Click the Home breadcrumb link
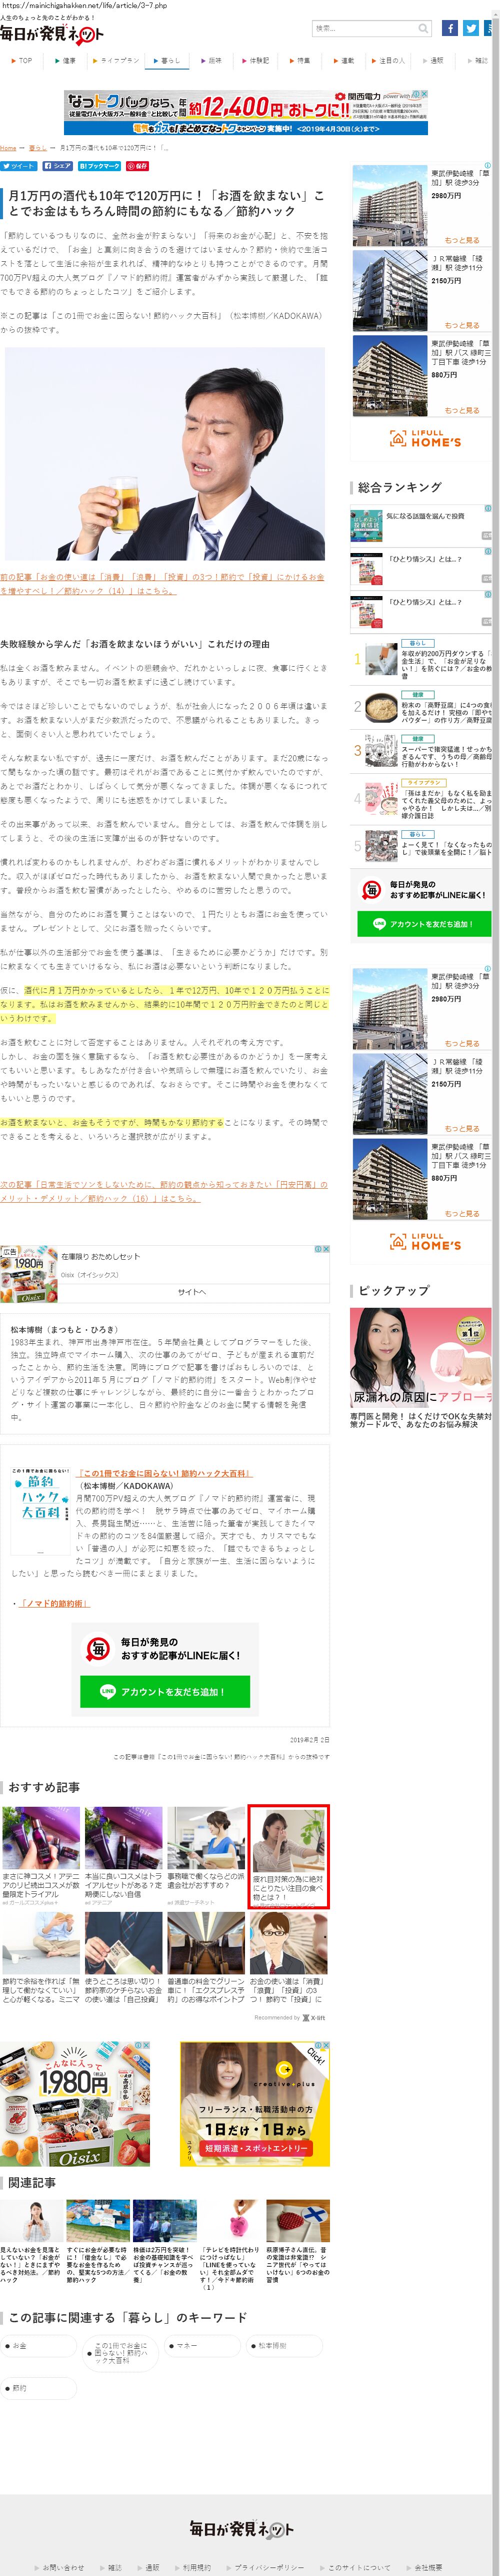The width and height of the screenshot is (500, 2576). coord(8,148)
